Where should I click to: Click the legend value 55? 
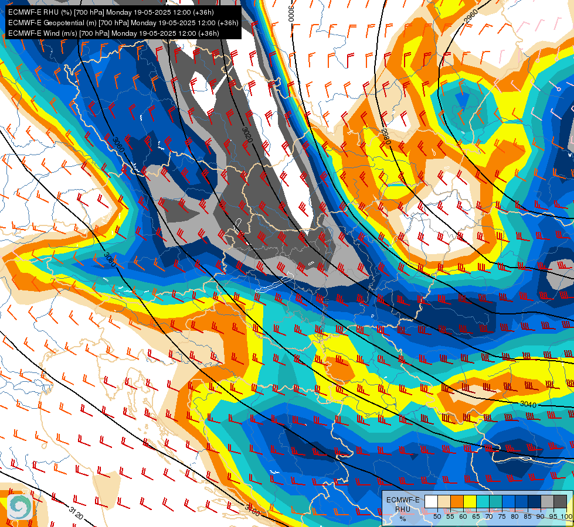pos(450,516)
